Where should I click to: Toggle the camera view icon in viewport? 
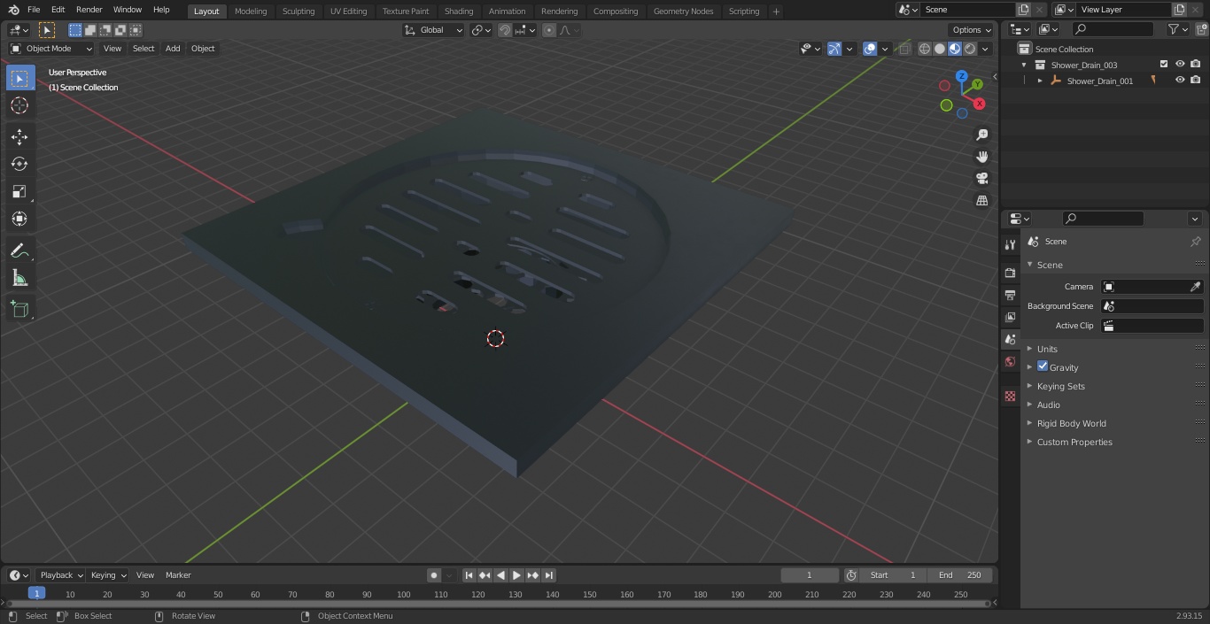point(981,179)
